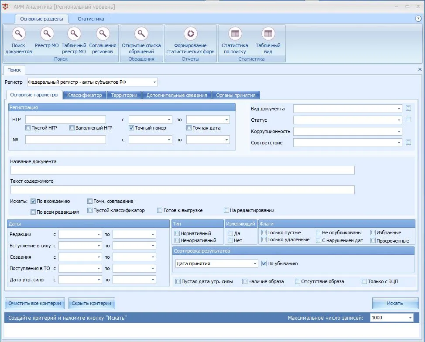425x342 pixels.
Task: Click the Скрыть критерии button
Action: click(x=92, y=303)
